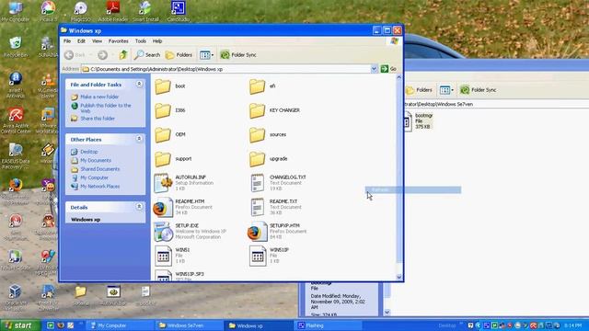Open the efi folder

tap(262, 86)
